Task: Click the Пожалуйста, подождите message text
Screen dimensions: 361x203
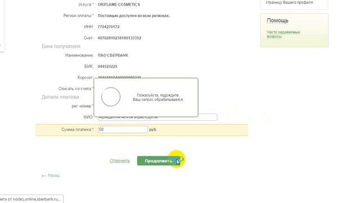Action: pyautogui.click(x=158, y=98)
